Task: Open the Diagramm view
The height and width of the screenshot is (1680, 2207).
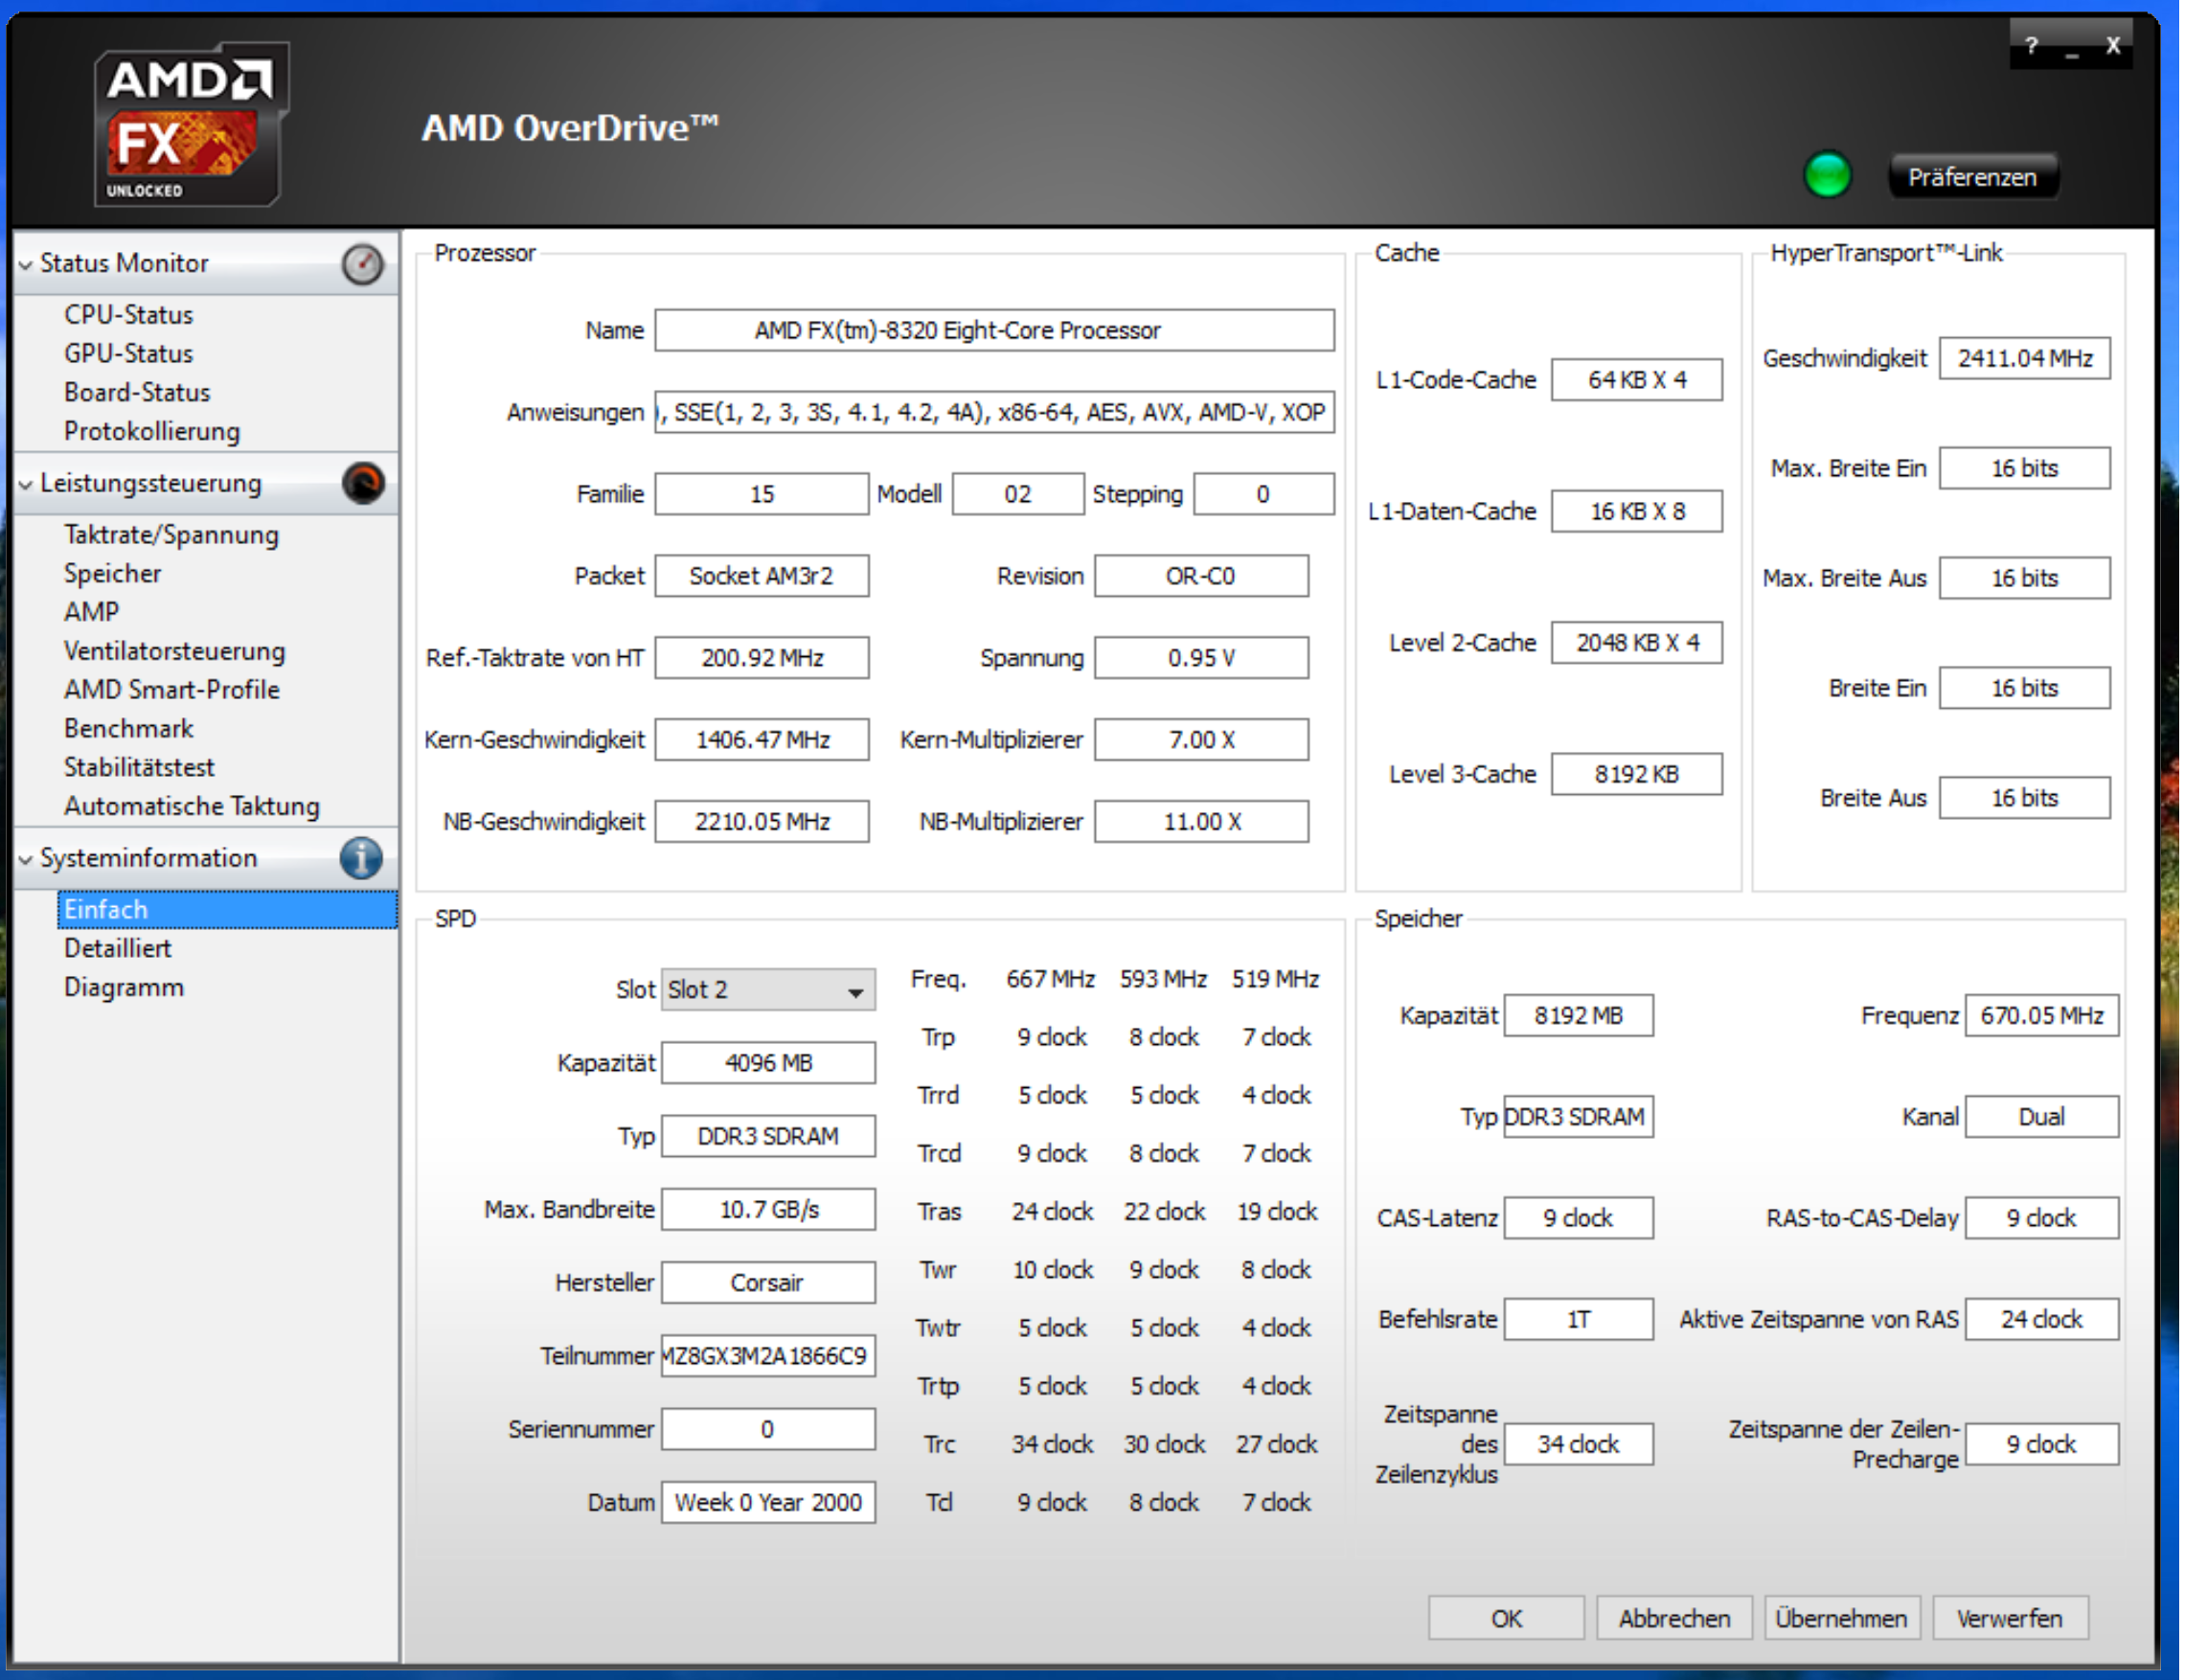Action: tap(124, 988)
